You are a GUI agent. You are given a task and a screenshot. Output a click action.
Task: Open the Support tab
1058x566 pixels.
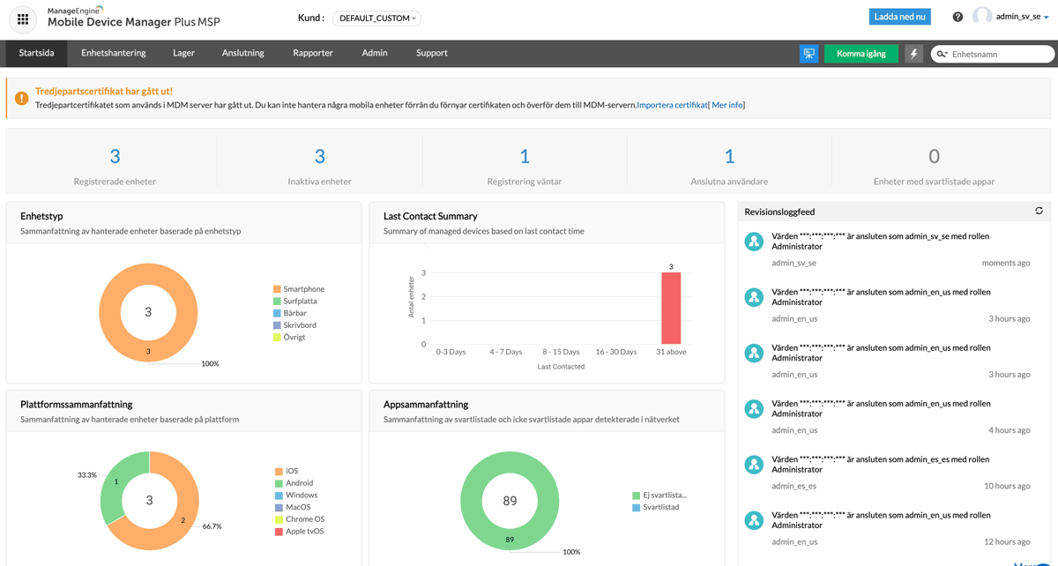pos(432,53)
